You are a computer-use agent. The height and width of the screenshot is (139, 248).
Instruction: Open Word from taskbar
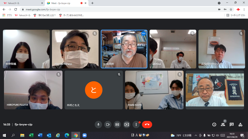click(x=40, y=136)
